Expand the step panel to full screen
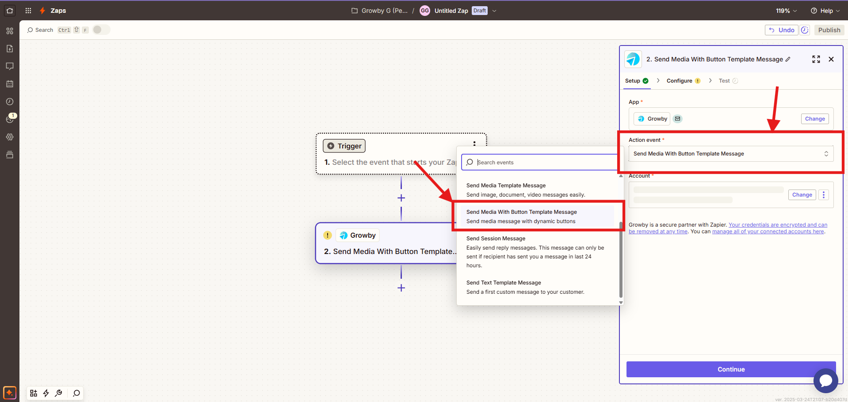848x402 pixels. pos(816,59)
